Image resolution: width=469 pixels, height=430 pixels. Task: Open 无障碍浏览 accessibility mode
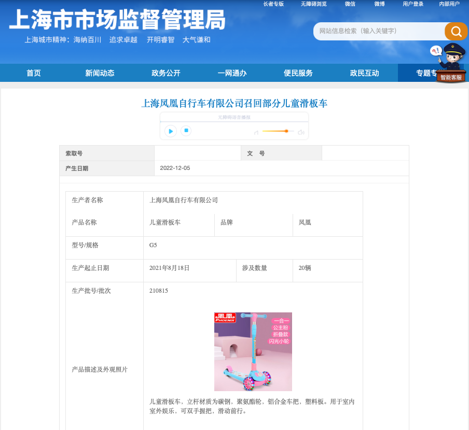click(x=314, y=4)
